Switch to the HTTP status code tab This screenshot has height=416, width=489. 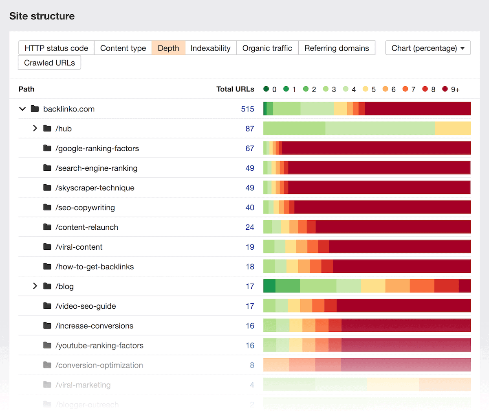coord(56,48)
